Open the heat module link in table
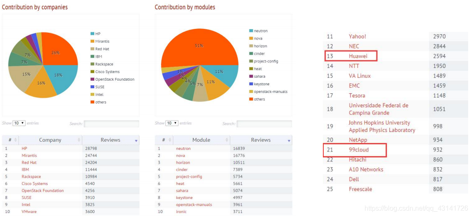 180,183
